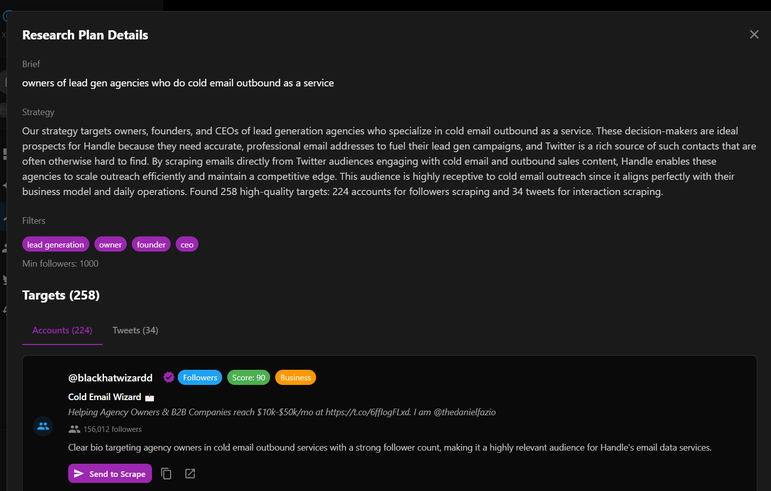Click the circular profile avatar on the card

tap(42, 426)
